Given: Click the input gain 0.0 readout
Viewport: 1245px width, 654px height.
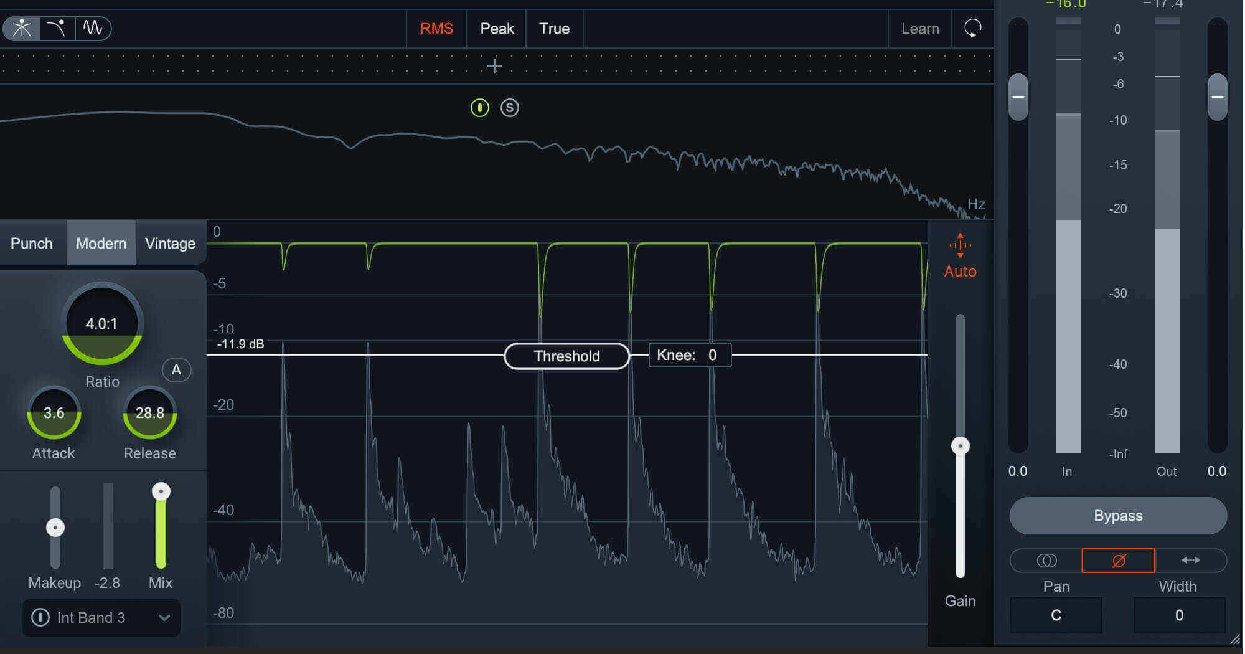Looking at the screenshot, I should (x=1018, y=471).
